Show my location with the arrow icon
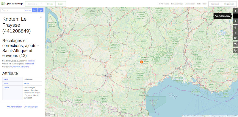 [235, 21]
